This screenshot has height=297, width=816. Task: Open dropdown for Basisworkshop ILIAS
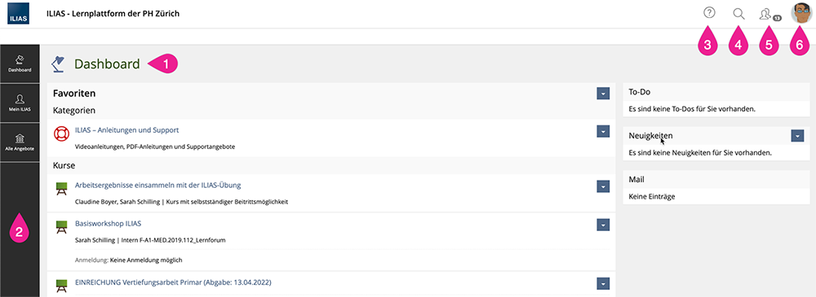pos(603,225)
